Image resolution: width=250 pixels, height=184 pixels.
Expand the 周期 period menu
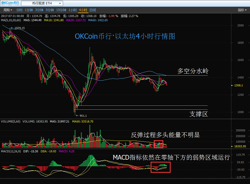(x=7, y=10)
